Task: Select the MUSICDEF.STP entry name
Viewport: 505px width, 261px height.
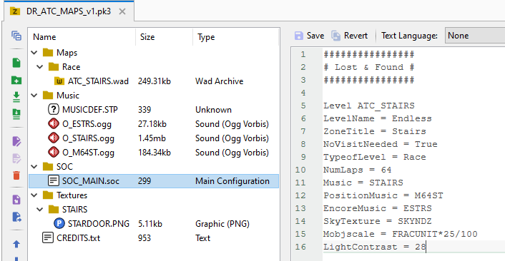Action: [90, 110]
